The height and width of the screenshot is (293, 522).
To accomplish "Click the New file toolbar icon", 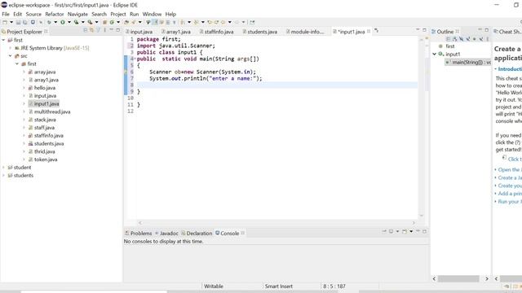I will pos(5,22).
